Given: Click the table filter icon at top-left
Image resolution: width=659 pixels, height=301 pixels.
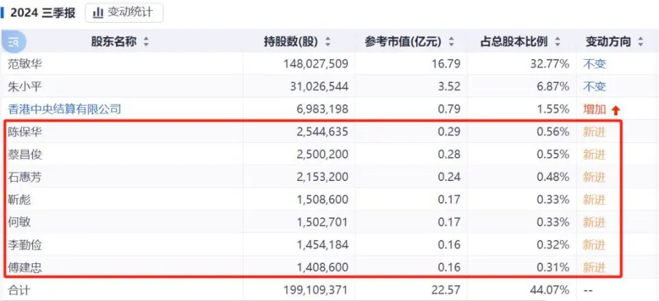Looking at the screenshot, I should pos(13,42).
